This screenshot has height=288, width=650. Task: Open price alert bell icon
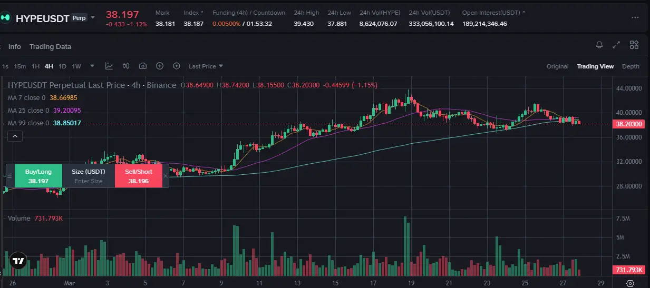point(599,45)
